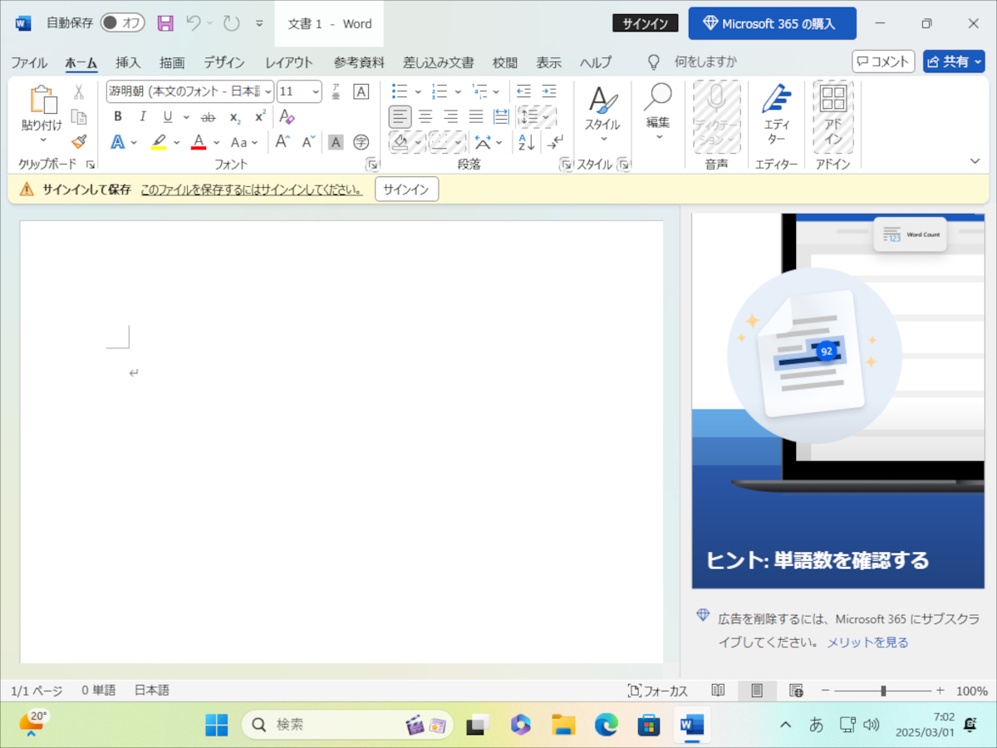This screenshot has width=997, height=748.
Task: Enable the Focus mode in status bar
Action: pos(659,690)
